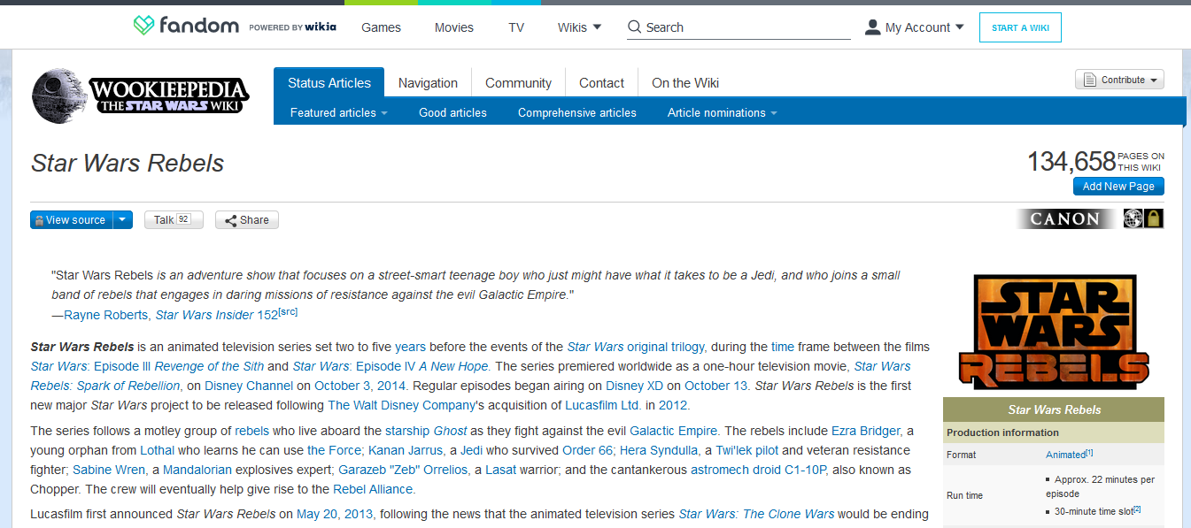Select the Status Articles tab
Viewport: 1191px width, 528px height.
coord(329,83)
